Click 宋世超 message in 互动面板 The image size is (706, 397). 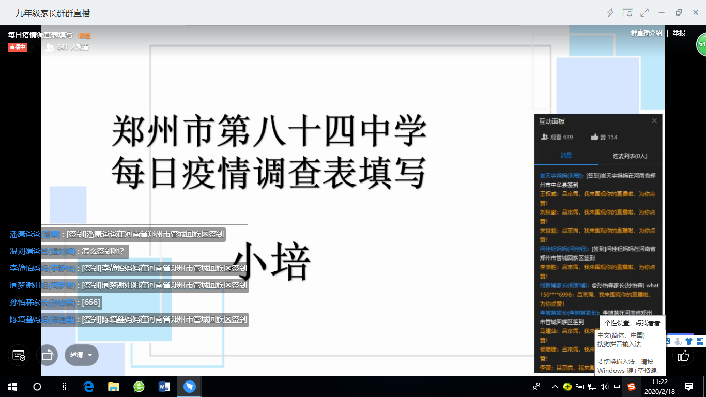point(598,235)
